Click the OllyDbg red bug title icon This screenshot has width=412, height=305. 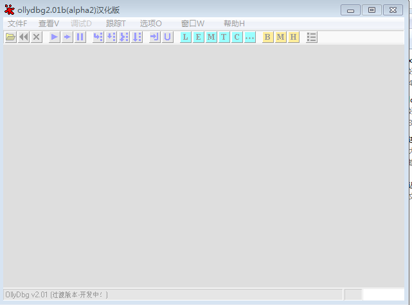pos(10,10)
